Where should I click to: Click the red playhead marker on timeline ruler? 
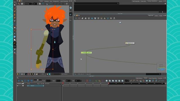coord(63,83)
